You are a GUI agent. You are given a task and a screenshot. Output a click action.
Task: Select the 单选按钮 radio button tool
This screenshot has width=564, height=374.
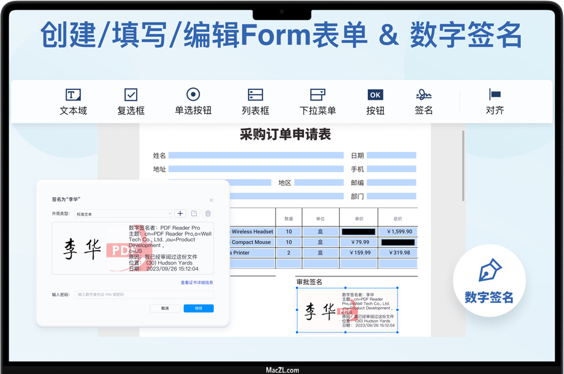point(193,101)
